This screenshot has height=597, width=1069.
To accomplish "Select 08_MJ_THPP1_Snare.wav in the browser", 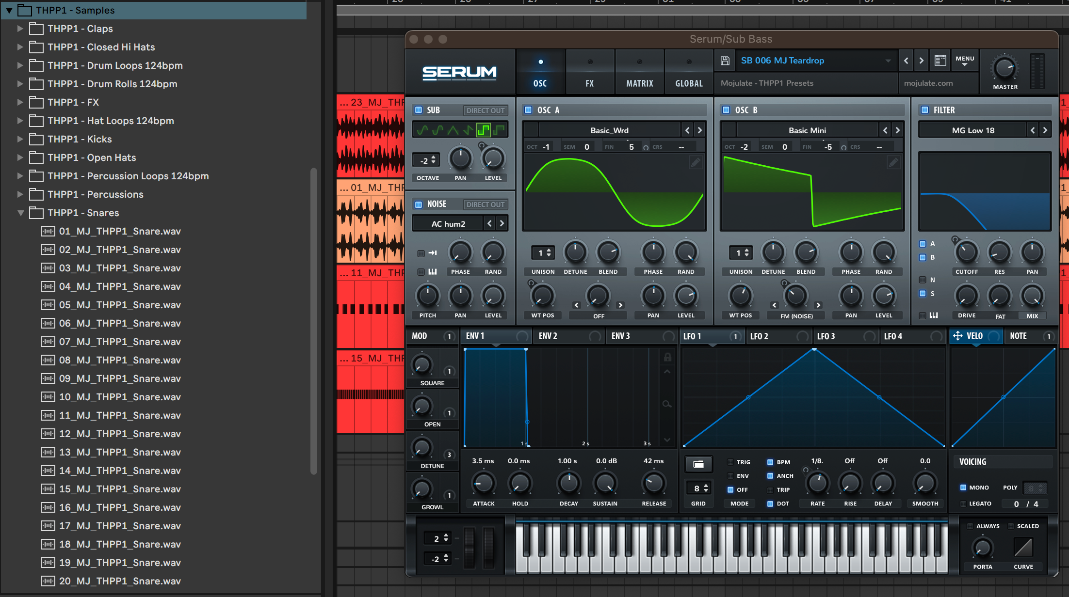I will point(119,360).
